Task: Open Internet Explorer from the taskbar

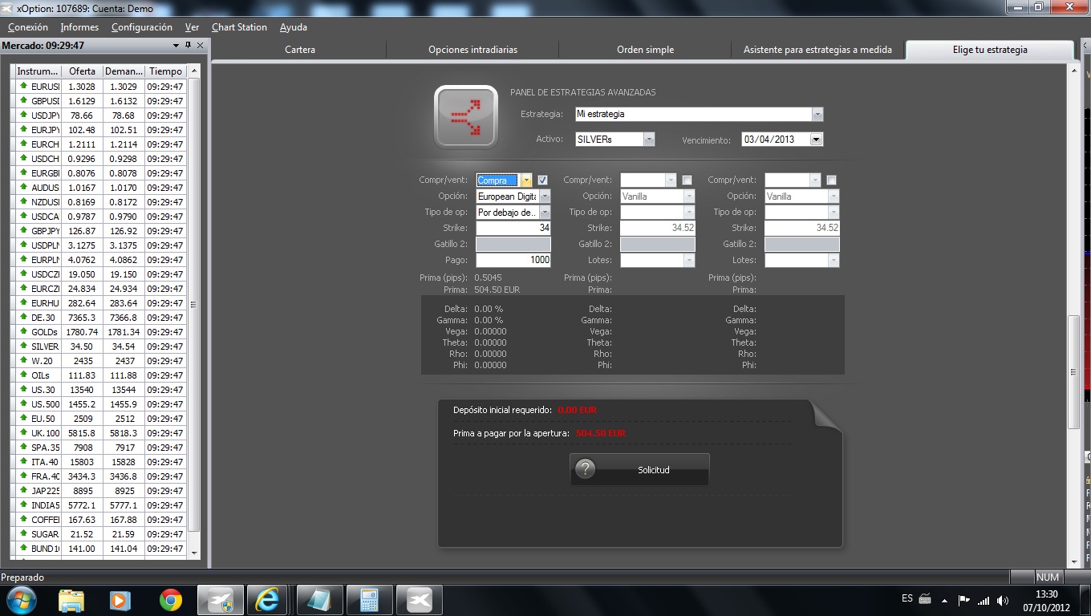Action: 267,600
